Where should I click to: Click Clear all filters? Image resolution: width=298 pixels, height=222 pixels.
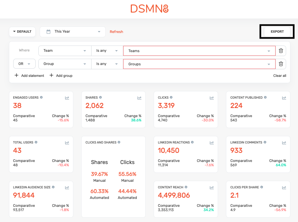coord(279,76)
